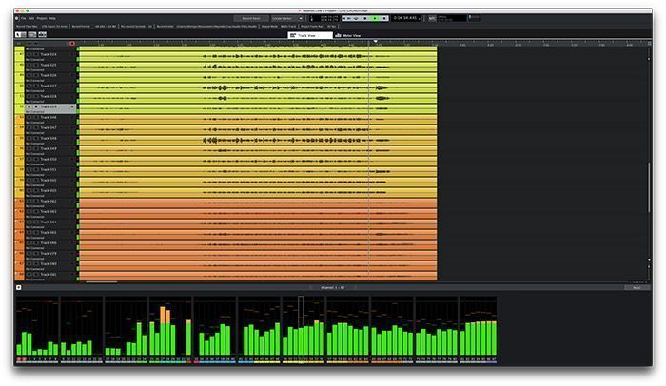This screenshot has height=386, width=666.
Task: Open the Track 052 options dropdown
Action: 72,180
